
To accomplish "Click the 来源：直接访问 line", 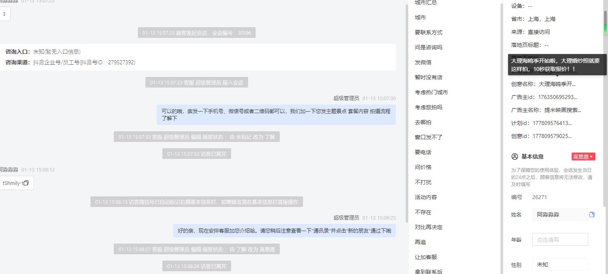I will tap(530, 32).
